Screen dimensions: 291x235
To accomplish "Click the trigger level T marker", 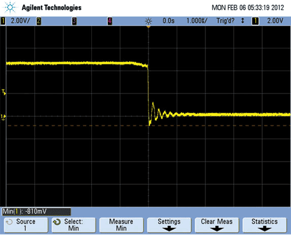I will click(3, 92).
